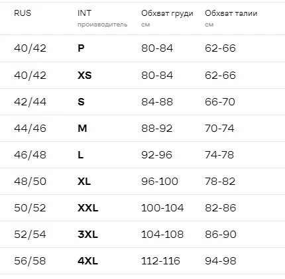Select the XS size label

85,76
